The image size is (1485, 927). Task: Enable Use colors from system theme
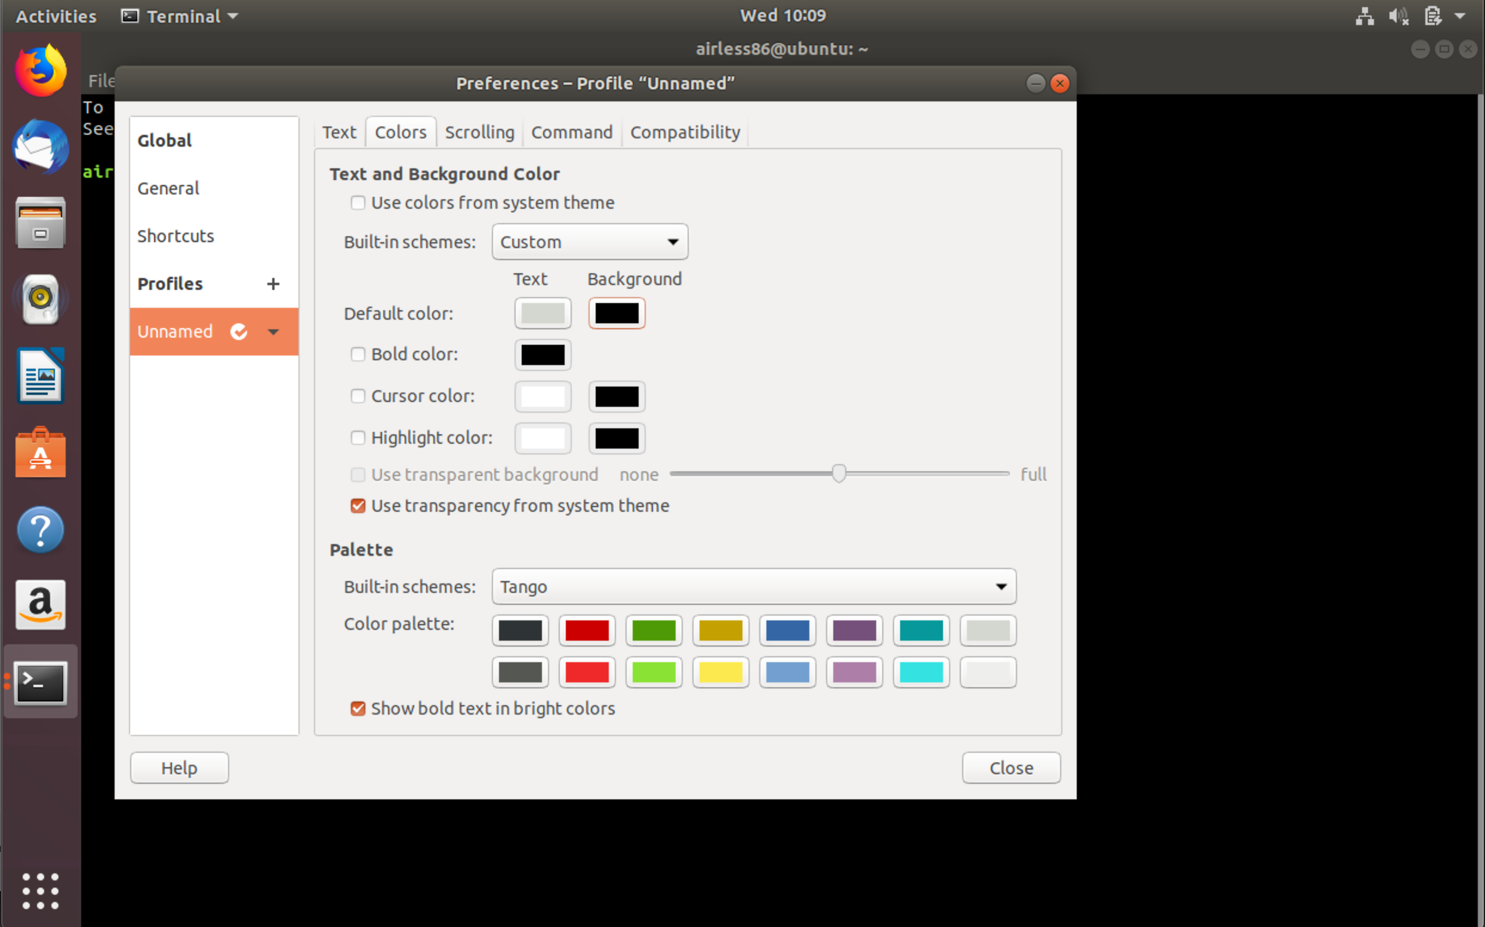point(358,203)
